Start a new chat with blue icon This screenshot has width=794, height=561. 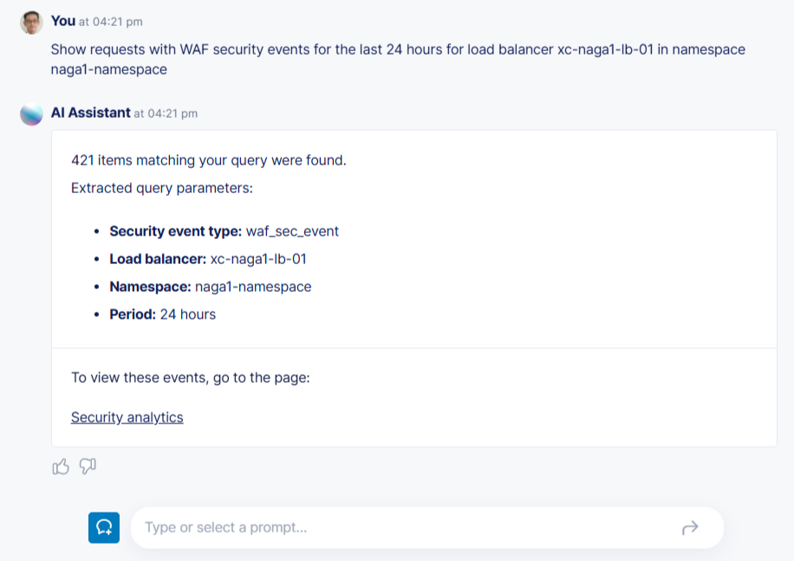pyautogui.click(x=104, y=527)
